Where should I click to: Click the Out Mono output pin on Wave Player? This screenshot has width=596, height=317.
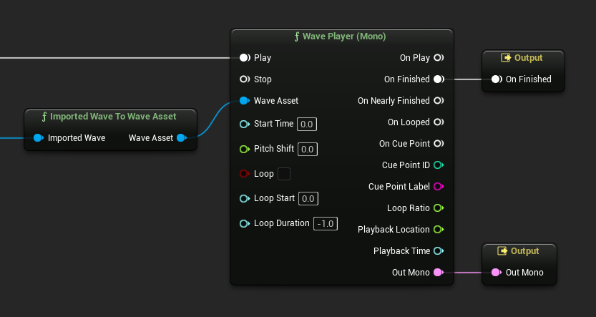click(x=438, y=273)
